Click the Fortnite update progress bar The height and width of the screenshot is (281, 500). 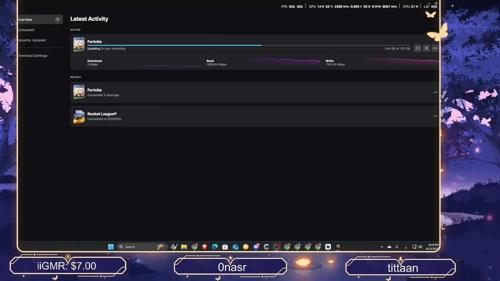(249, 45)
